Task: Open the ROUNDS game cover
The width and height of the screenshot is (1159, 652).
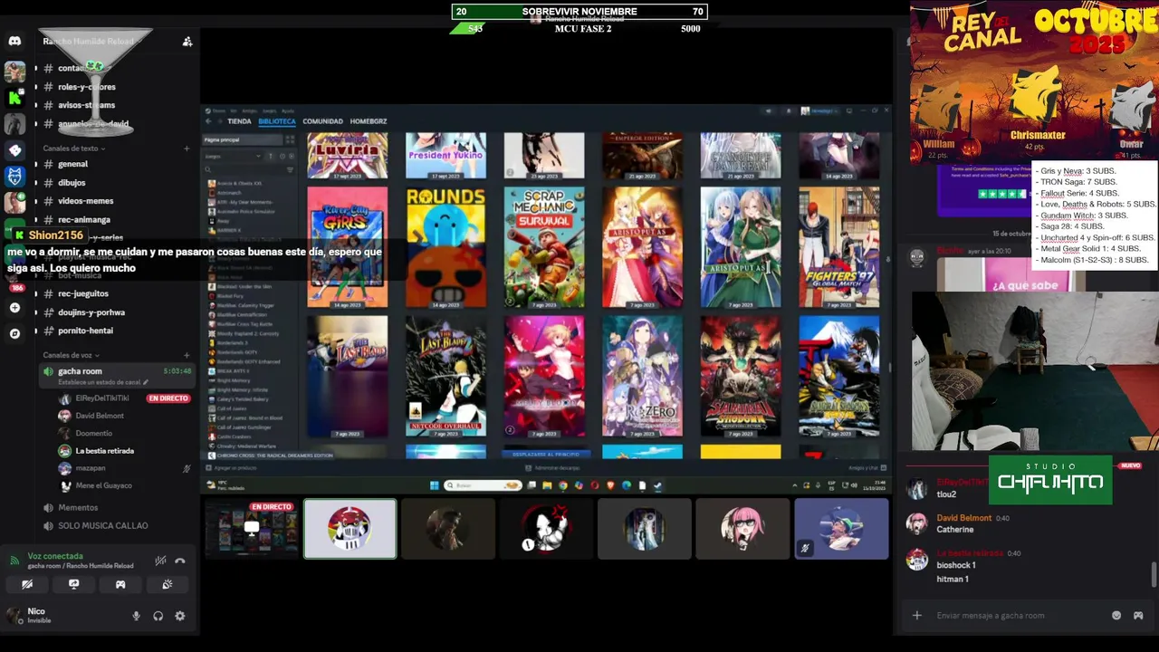Action: (445, 247)
